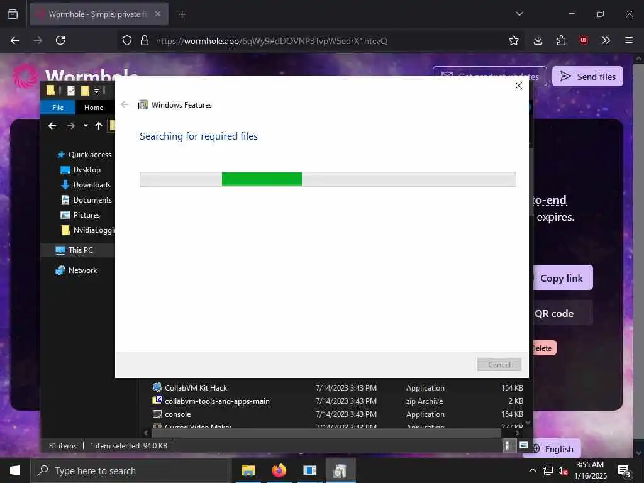644x483 pixels.
Task: Show hidden system tray icons
Action: pyautogui.click(x=532, y=470)
